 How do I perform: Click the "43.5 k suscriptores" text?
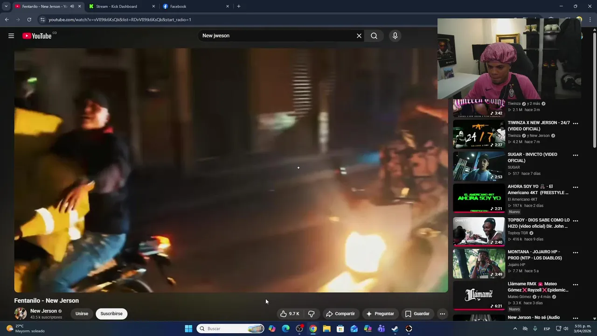(46, 317)
